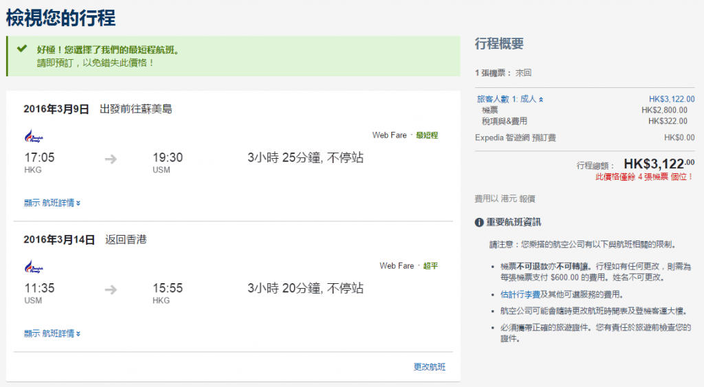Click the HK$3,122 trip total amount

pos(658,164)
